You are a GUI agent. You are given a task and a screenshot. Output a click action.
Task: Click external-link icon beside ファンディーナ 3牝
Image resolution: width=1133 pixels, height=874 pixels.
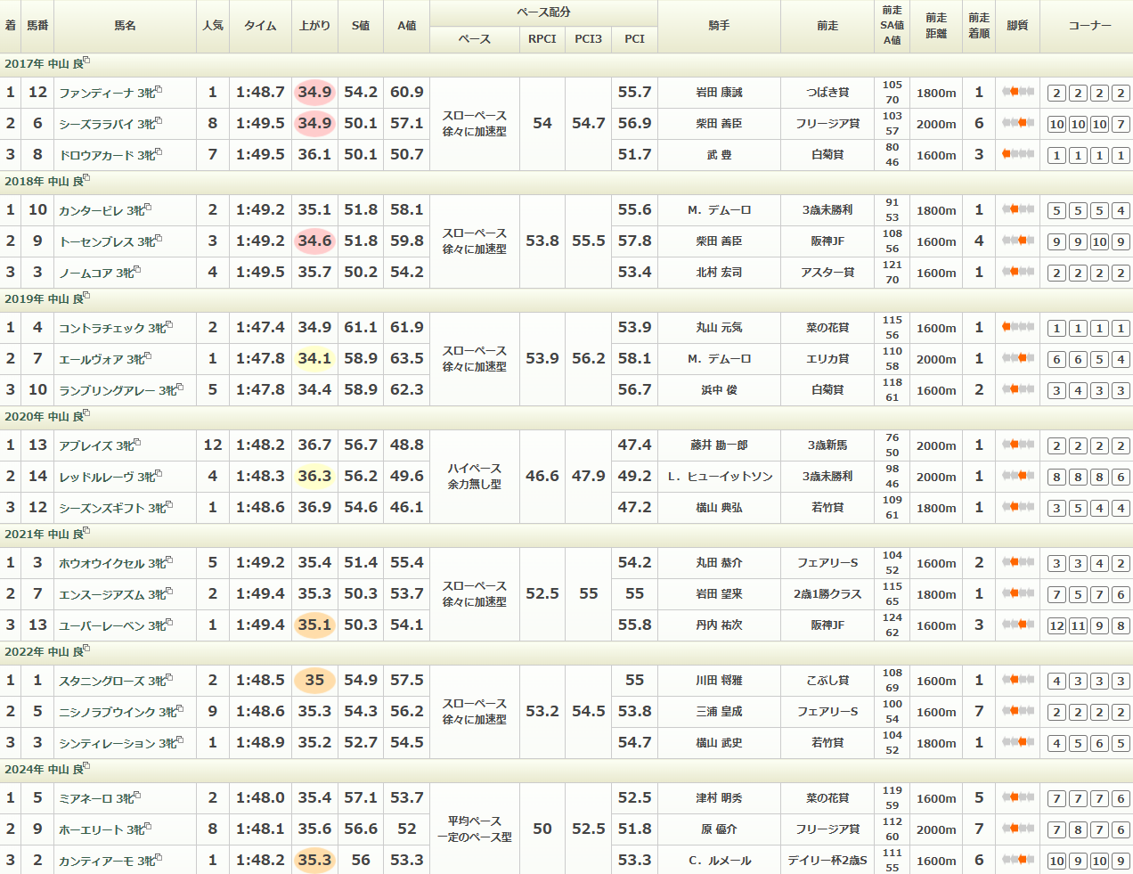coord(159,90)
